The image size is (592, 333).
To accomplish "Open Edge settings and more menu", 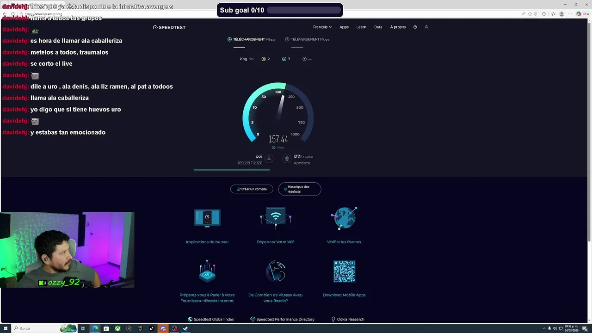I will click(570, 14).
